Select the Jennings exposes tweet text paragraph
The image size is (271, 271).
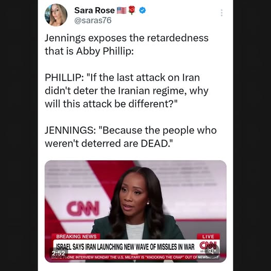127,44
